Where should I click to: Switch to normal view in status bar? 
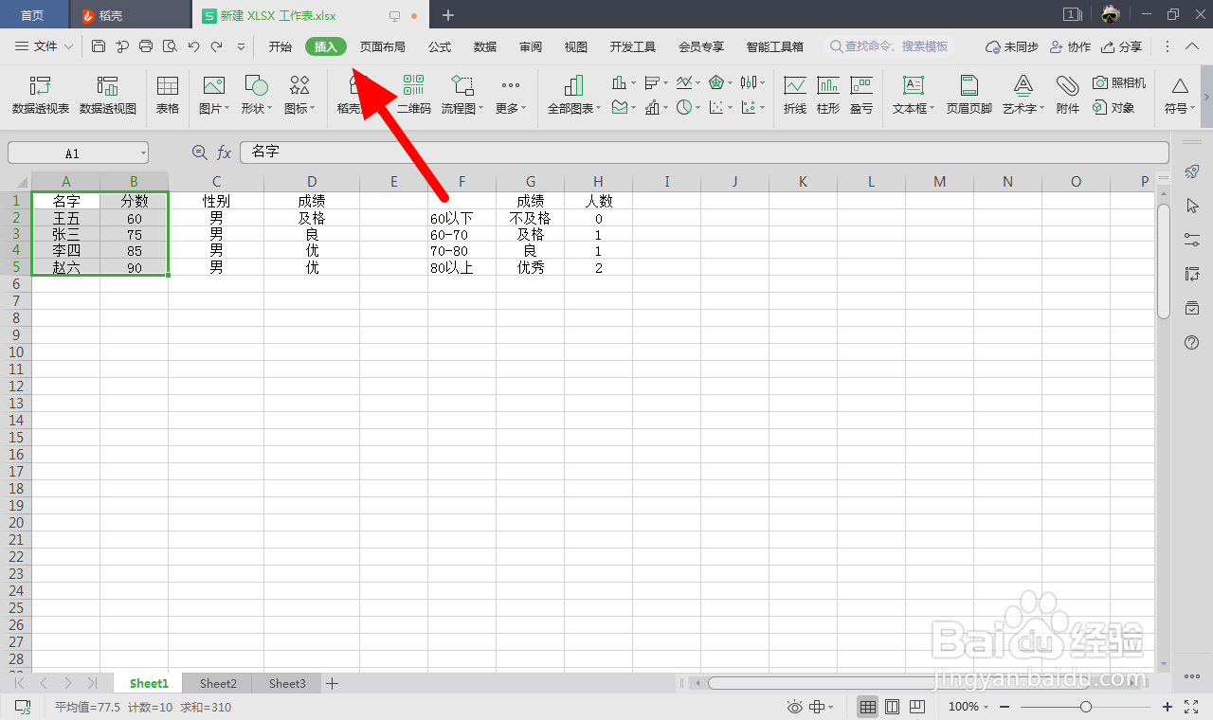tap(867, 707)
